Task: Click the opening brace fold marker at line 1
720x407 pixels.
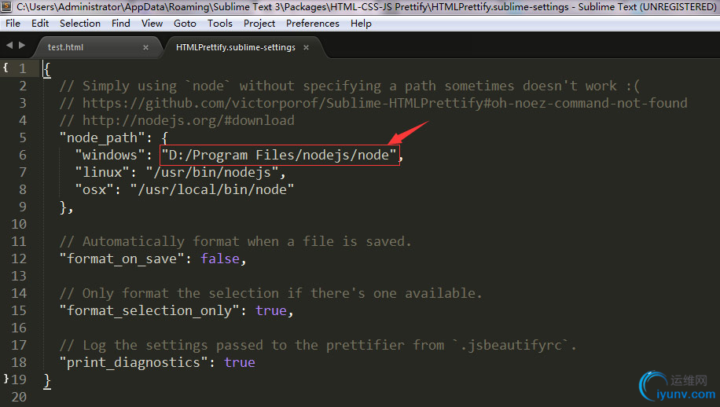Action: tap(6, 68)
